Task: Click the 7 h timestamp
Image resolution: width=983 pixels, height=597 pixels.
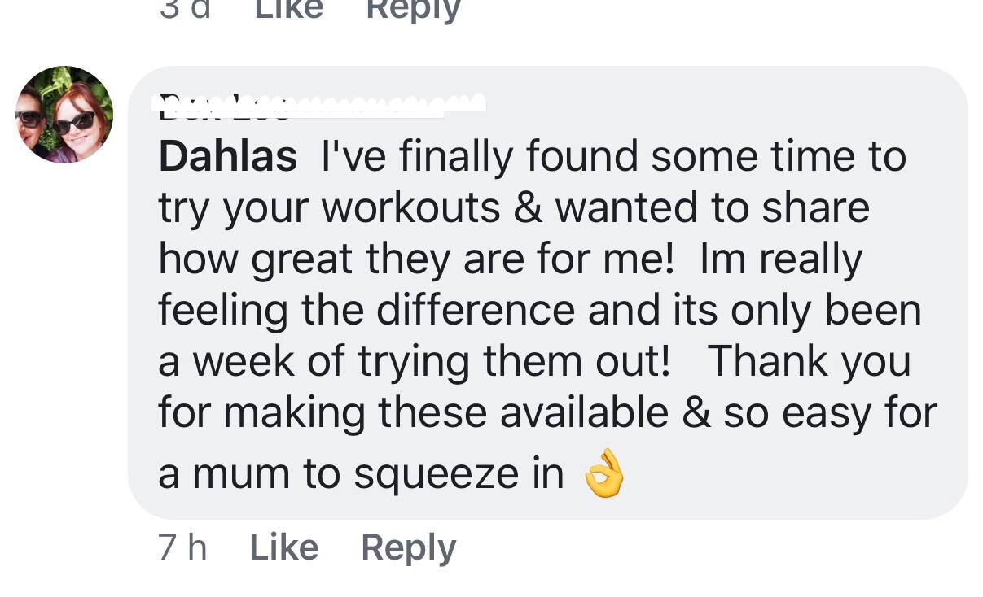Action: [182, 547]
